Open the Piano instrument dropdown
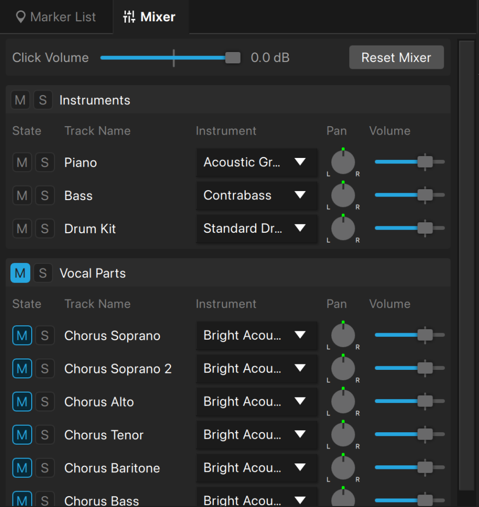Viewport: 479px width, 507px height. (257, 162)
